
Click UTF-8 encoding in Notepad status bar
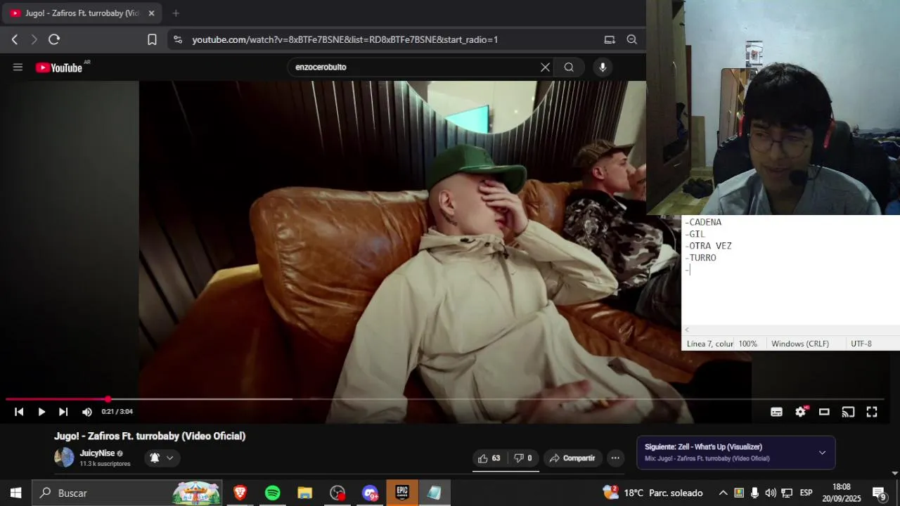[861, 344]
